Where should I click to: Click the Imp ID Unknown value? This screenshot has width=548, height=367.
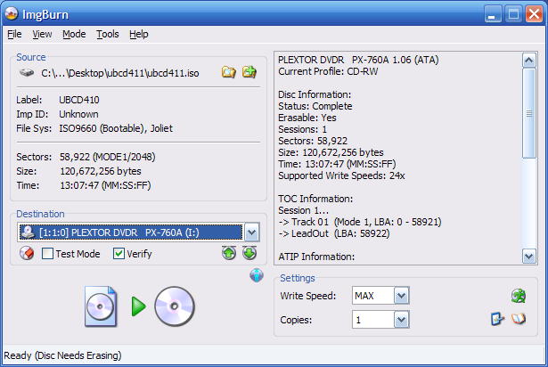tap(78, 114)
